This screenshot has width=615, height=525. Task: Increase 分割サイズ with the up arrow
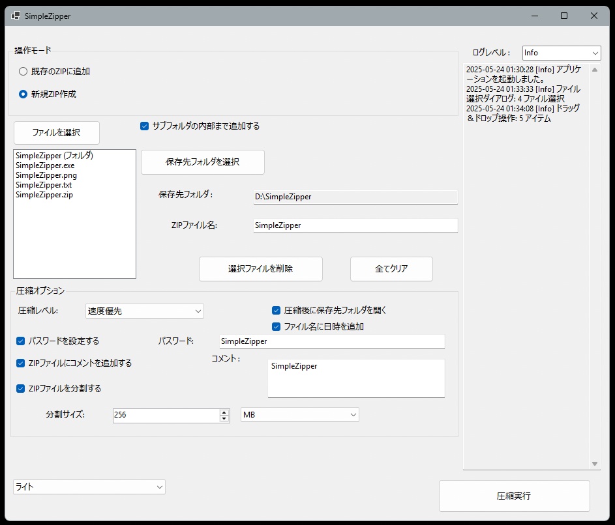(224, 412)
